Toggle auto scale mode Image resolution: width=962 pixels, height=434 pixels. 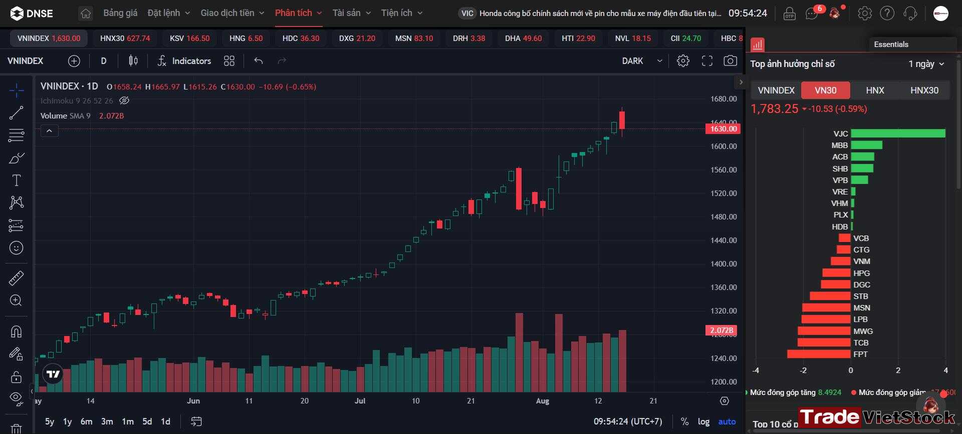pos(727,421)
